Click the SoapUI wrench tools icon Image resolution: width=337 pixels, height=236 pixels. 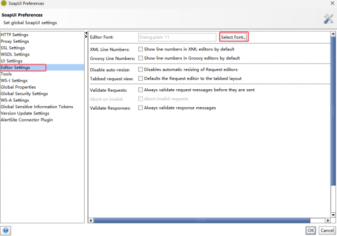(x=329, y=19)
